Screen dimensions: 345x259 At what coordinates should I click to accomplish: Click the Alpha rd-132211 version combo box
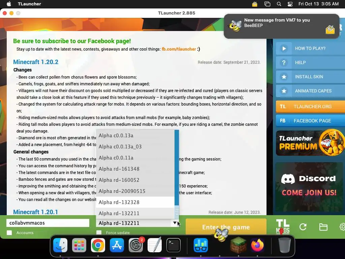coord(137,223)
